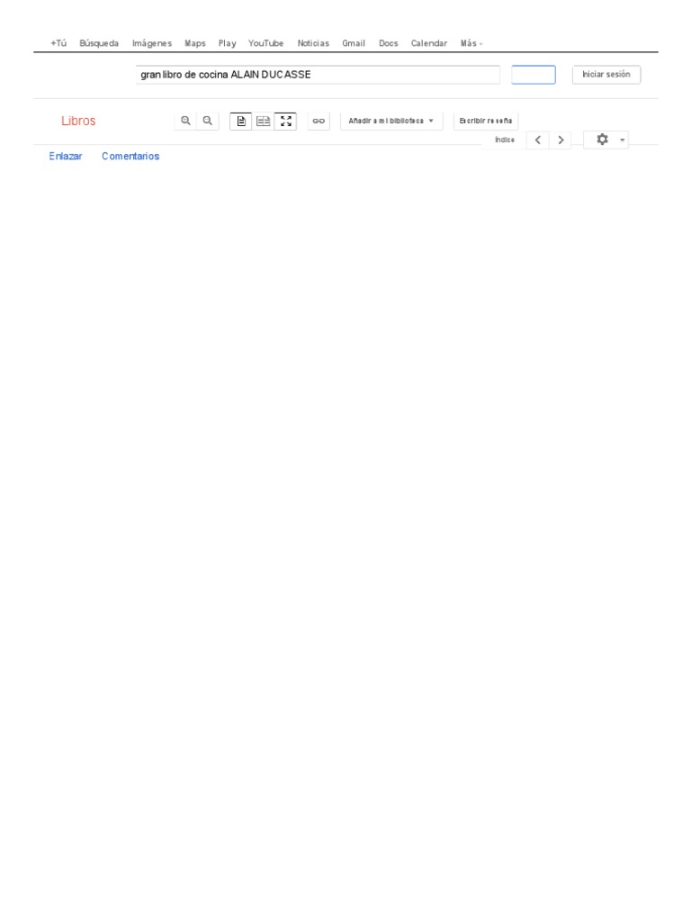691x922 pixels.
Task: Click Escribir reseña button
Action: 486,122
